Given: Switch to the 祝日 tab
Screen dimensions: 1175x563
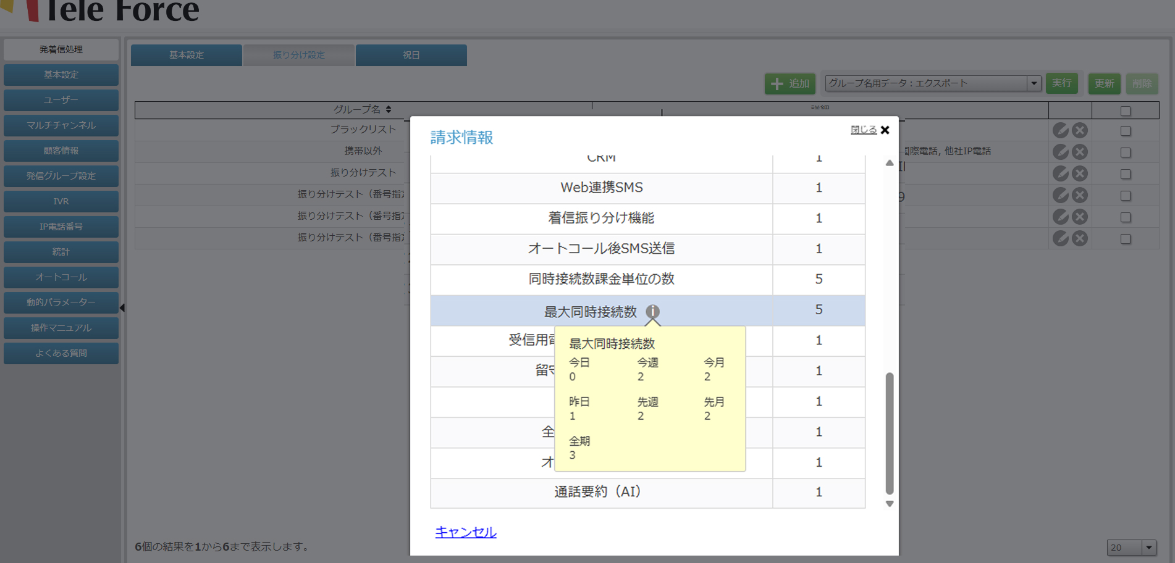Looking at the screenshot, I should 411,55.
